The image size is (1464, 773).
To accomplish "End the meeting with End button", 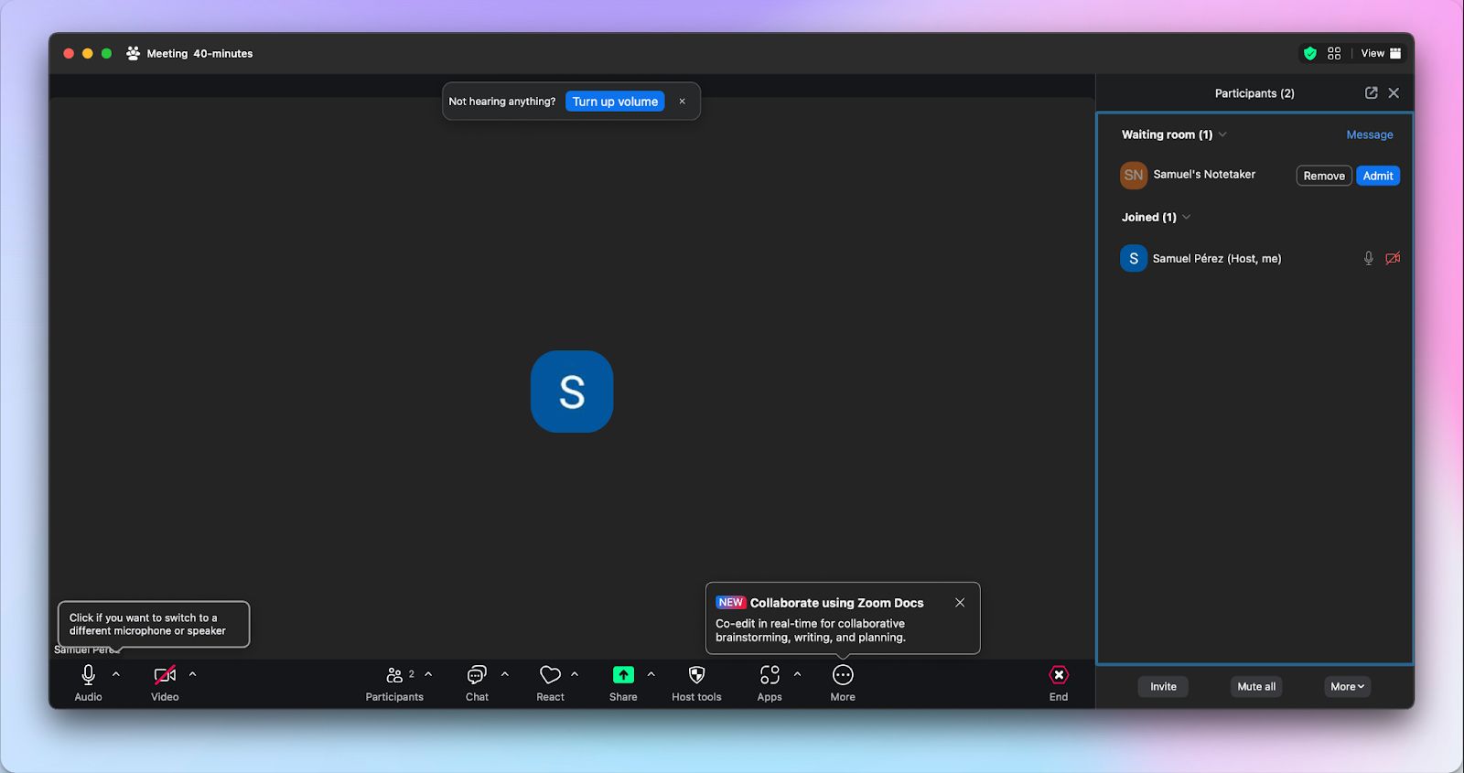I will pos(1059,683).
